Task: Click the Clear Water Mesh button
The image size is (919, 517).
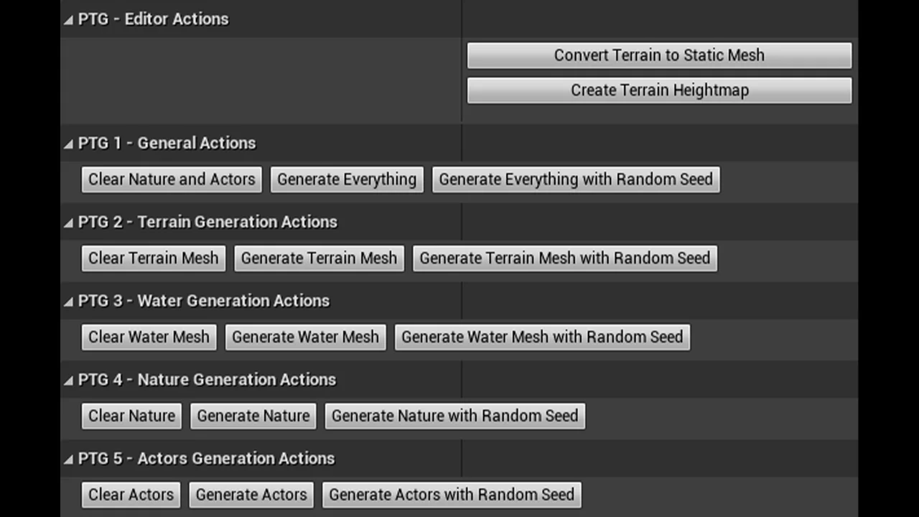Action: coord(149,337)
